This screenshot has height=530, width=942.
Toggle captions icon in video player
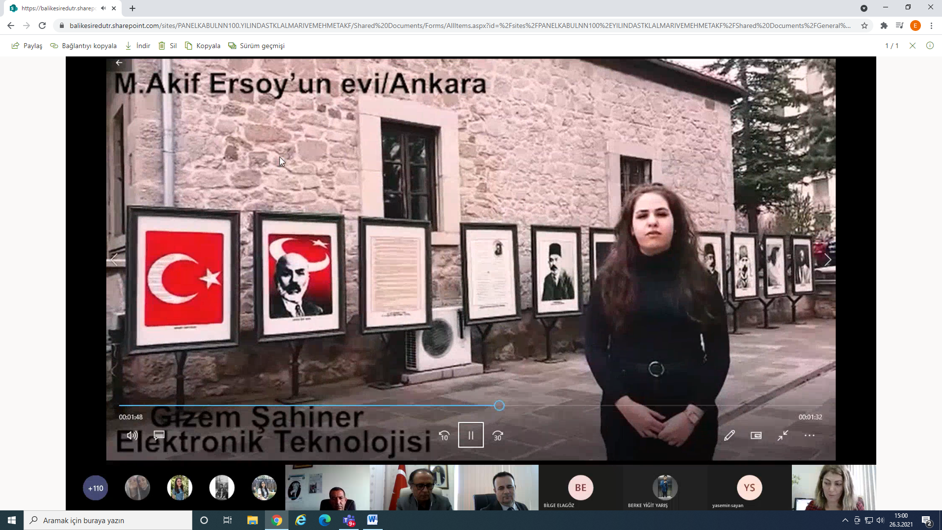159,435
